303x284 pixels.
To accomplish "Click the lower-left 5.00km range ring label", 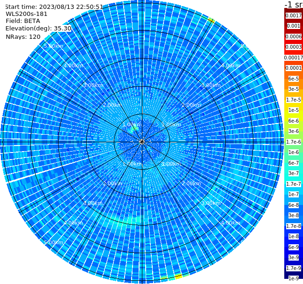I will [x=53, y=242].
